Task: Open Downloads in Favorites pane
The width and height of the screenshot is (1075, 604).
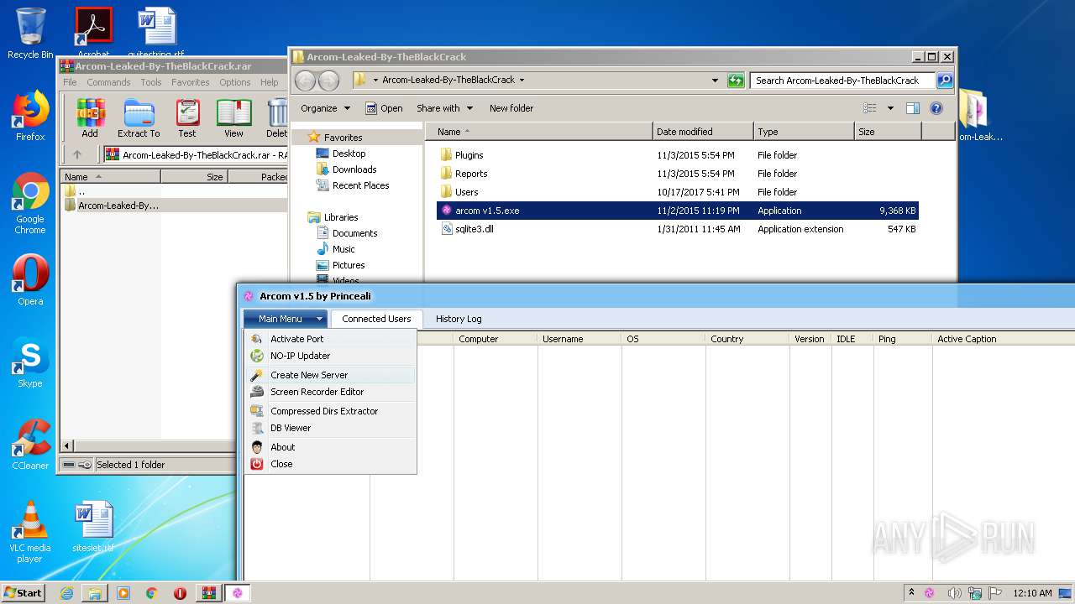Action: click(x=354, y=169)
